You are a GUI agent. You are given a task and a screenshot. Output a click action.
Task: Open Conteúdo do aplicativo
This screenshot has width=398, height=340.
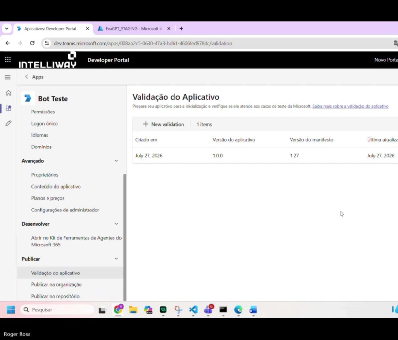[x=56, y=186]
